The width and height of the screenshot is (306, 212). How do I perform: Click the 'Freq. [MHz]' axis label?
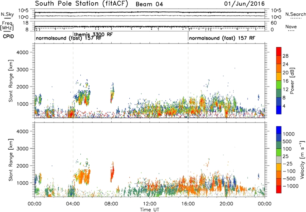coord(8,26)
